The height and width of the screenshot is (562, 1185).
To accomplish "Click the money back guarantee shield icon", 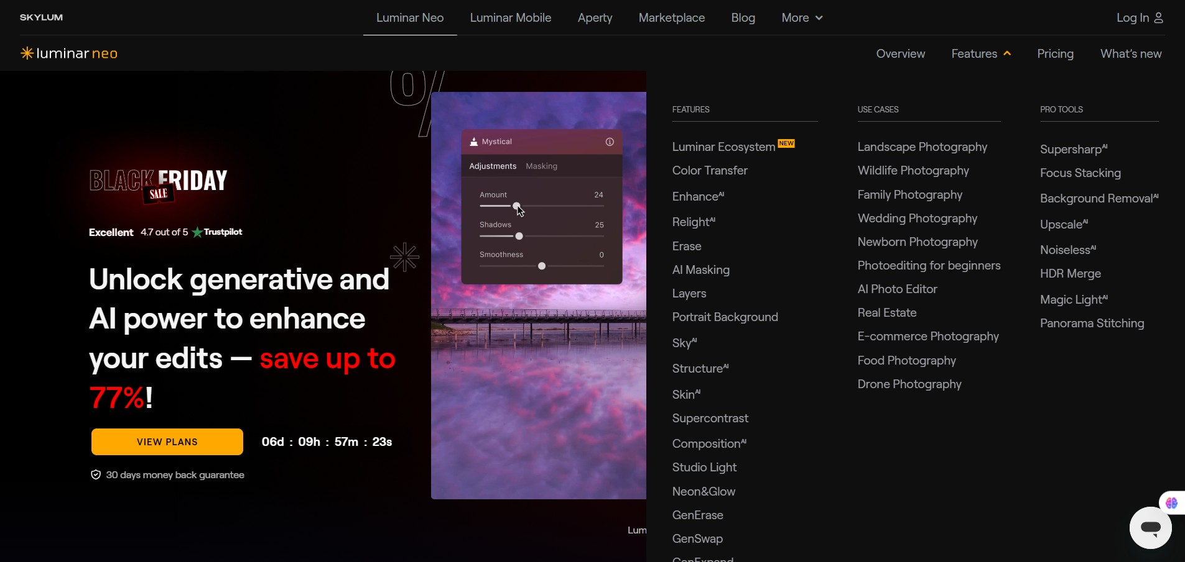I will pos(96,475).
